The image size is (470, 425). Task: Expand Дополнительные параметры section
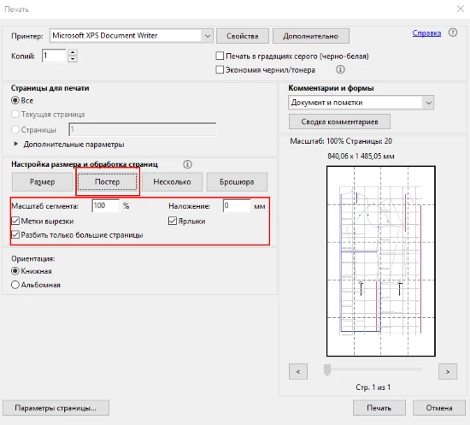[x=16, y=144]
